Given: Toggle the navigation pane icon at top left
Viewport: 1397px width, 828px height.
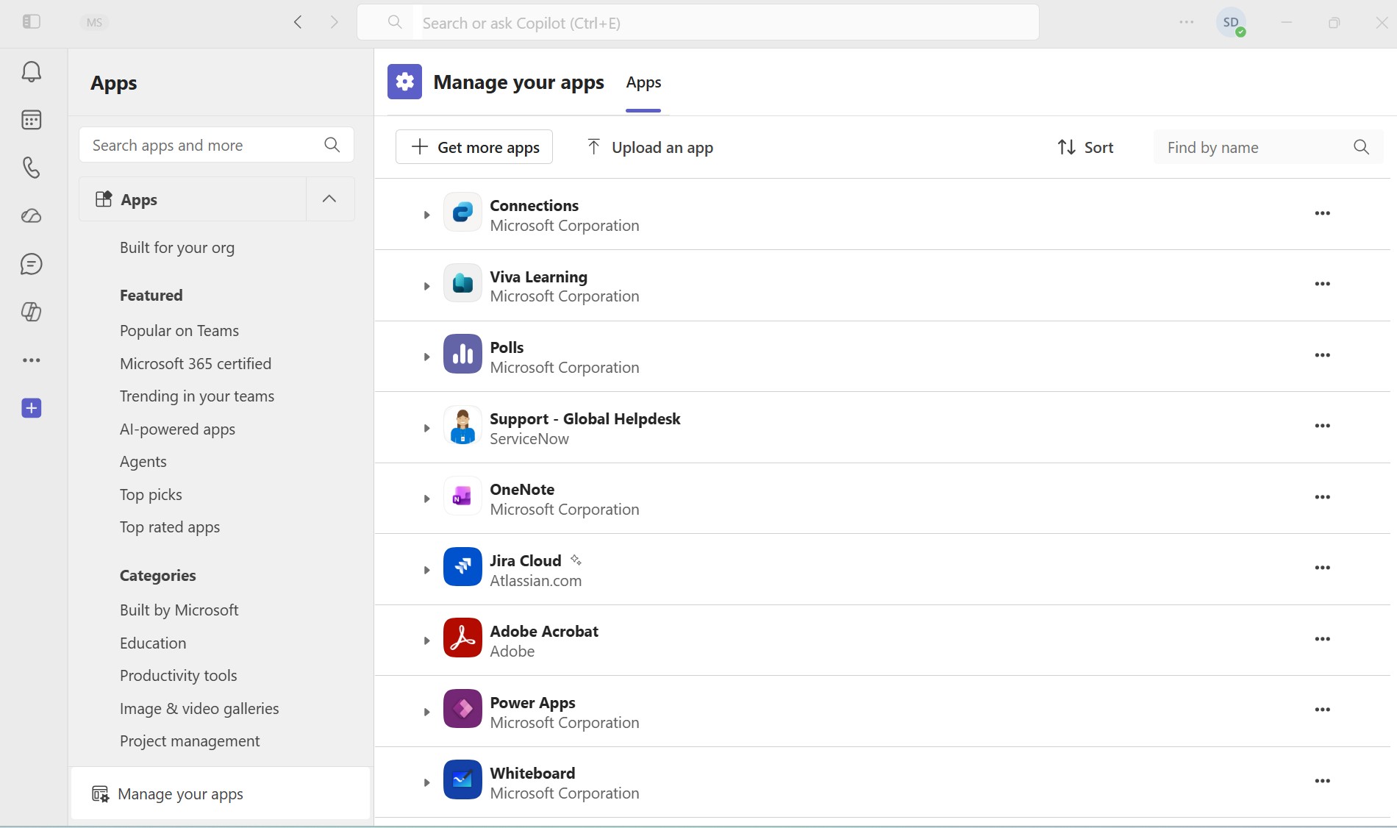Looking at the screenshot, I should [31, 22].
